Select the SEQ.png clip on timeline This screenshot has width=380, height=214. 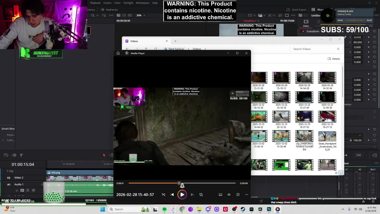80,173
